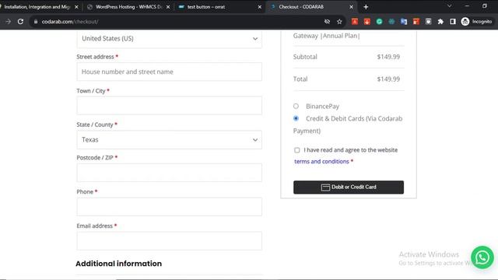Switch to WordPress Hosting - WHMCS tab
498x280 pixels.
pos(128,7)
